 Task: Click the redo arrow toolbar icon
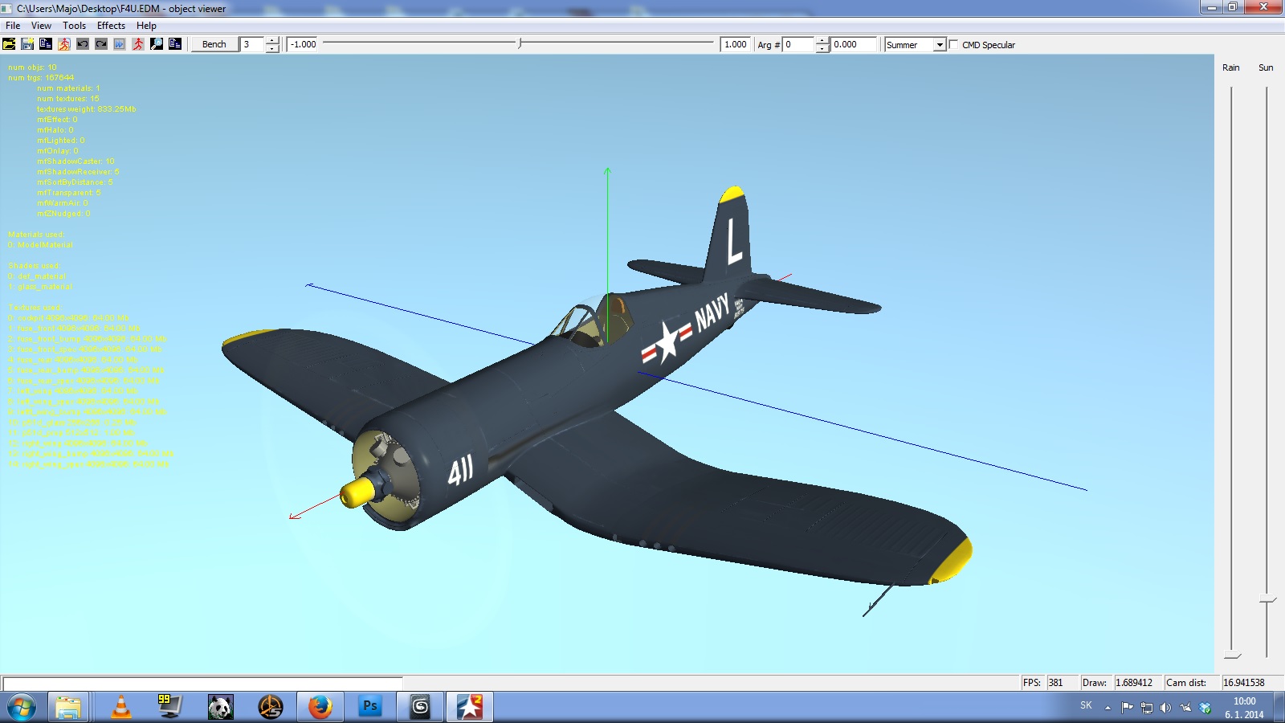click(x=101, y=44)
